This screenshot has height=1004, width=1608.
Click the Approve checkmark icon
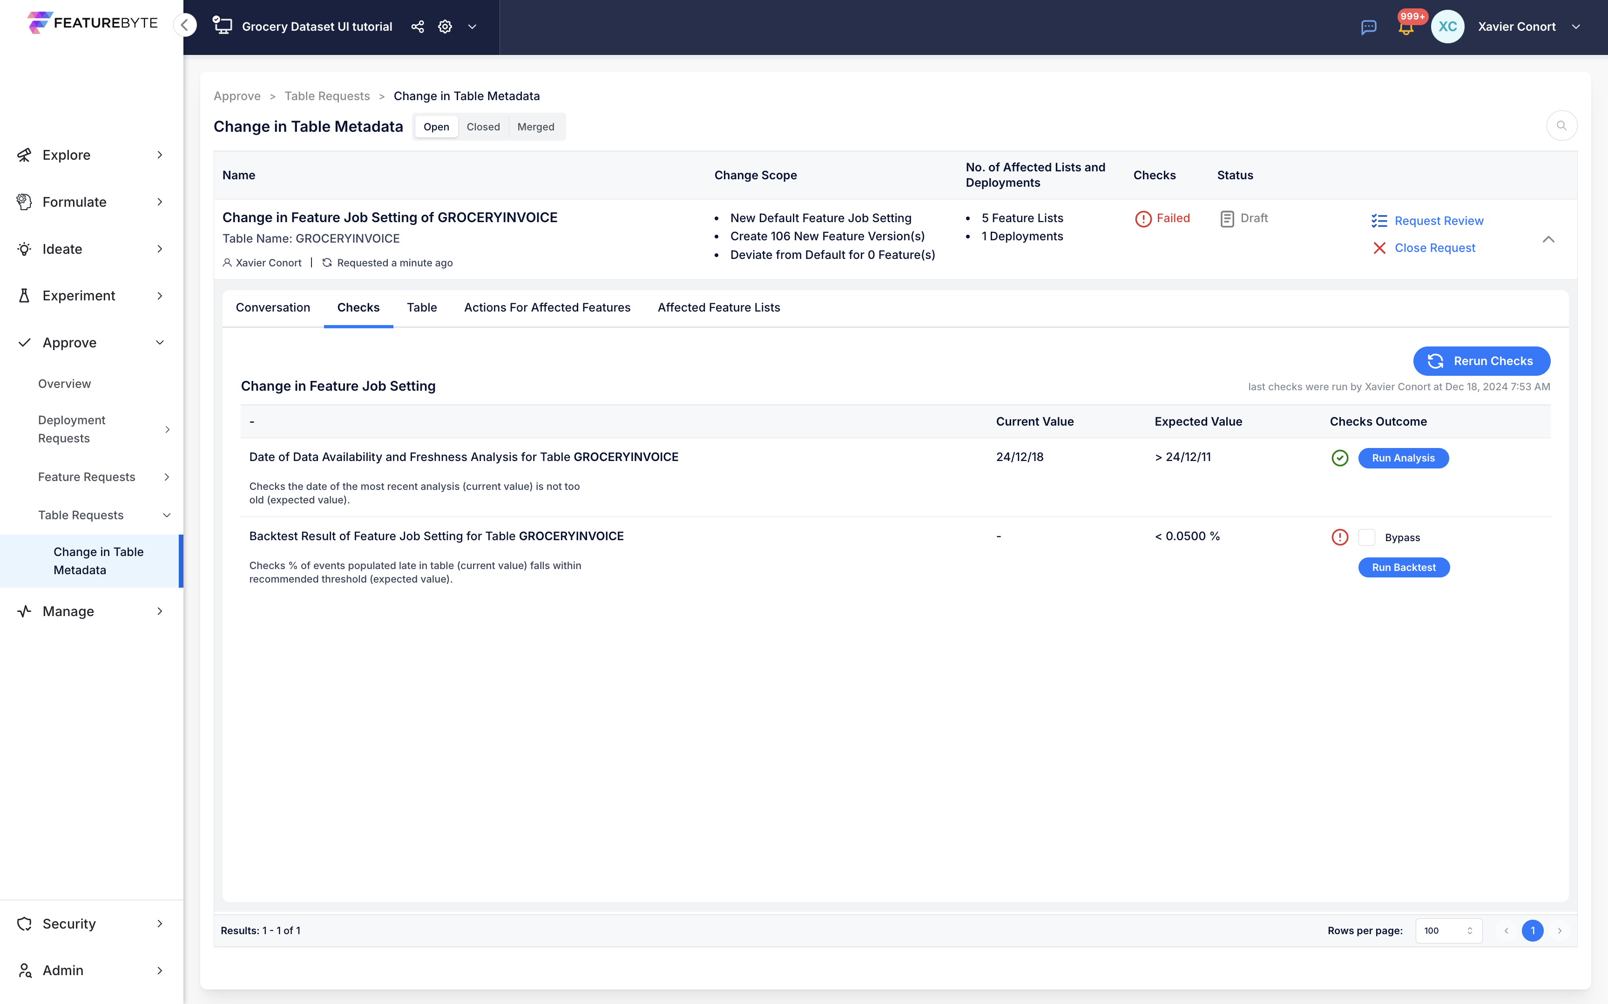click(25, 343)
